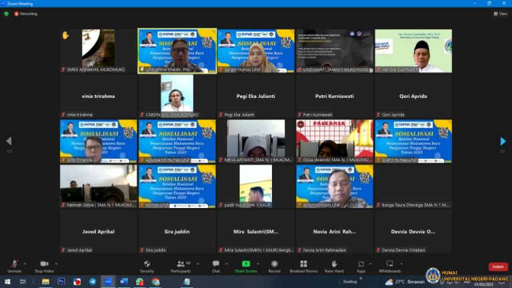Image resolution: width=512 pixels, height=288 pixels.
Task: Click the raised hand icon on SMKS tile
Action: pos(65,35)
